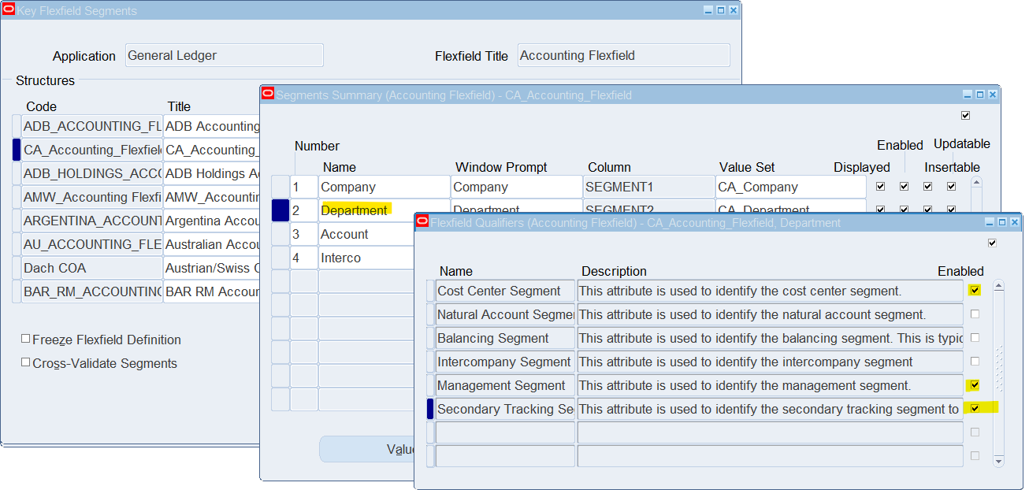Click the management segment description text
The image size is (1029, 490).
tap(770, 385)
